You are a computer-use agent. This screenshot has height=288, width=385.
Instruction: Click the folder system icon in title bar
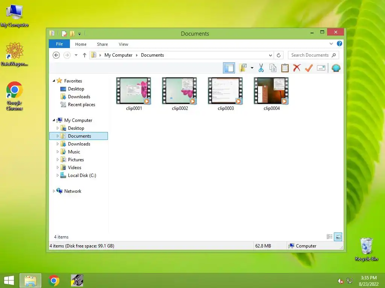(x=52, y=33)
